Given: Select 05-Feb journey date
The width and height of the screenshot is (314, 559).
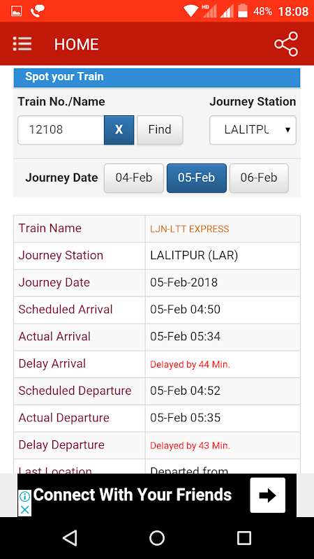Looking at the screenshot, I should click(x=197, y=178).
